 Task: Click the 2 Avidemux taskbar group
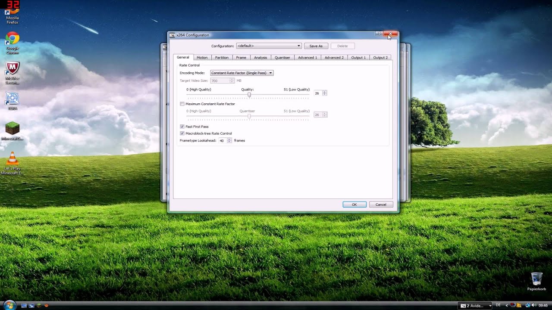point(476,306)
